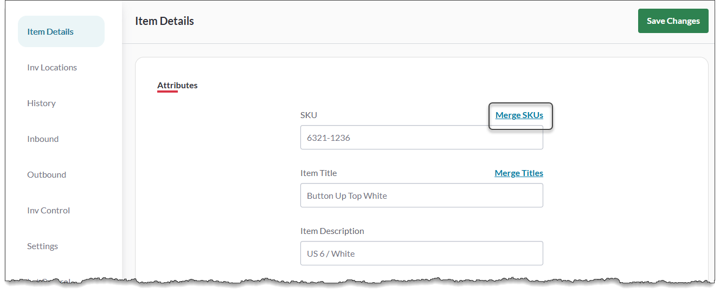The width and height of the screenshot is (720, 293).
Task: Click into the Item Title text box
Action: 421,196
